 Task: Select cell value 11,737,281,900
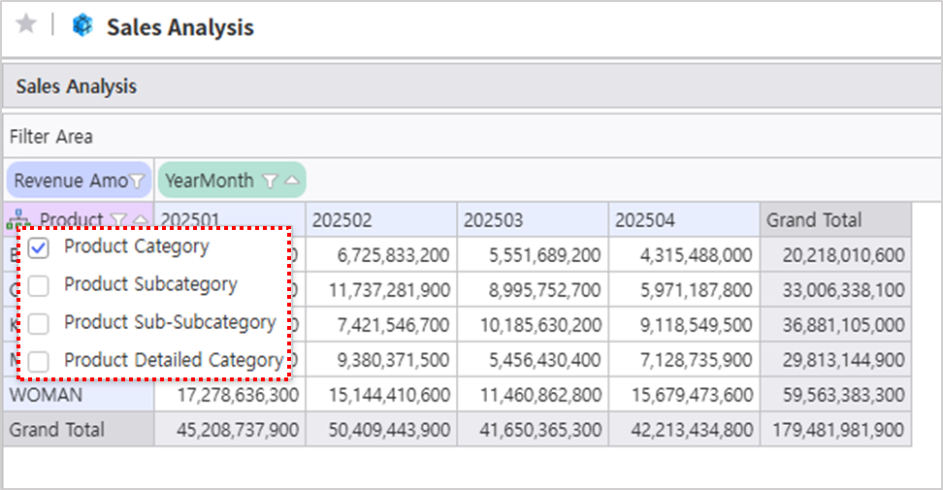click(381, 290)
